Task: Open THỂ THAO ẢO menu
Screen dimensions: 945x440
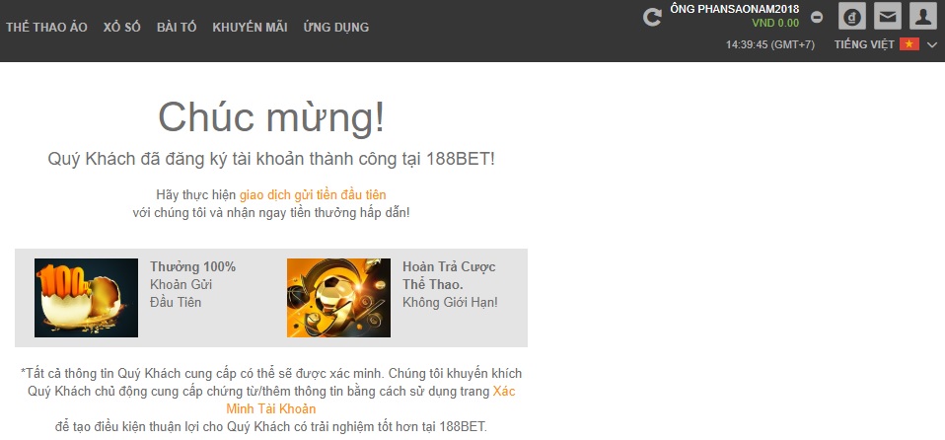Action: 46,27
